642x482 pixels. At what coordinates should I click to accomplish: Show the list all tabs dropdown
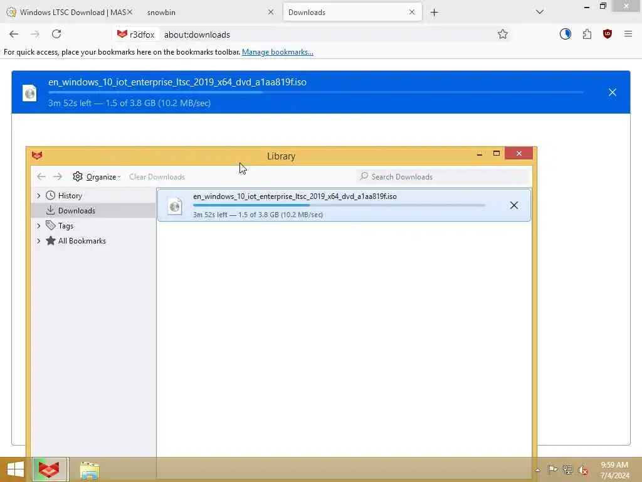pyautogui.click(x=540, y=12)
